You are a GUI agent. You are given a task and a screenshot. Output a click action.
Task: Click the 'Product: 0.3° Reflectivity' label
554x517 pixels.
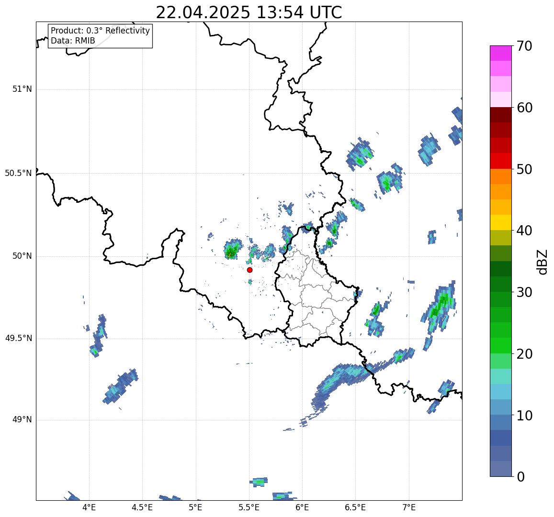point(101,31)
